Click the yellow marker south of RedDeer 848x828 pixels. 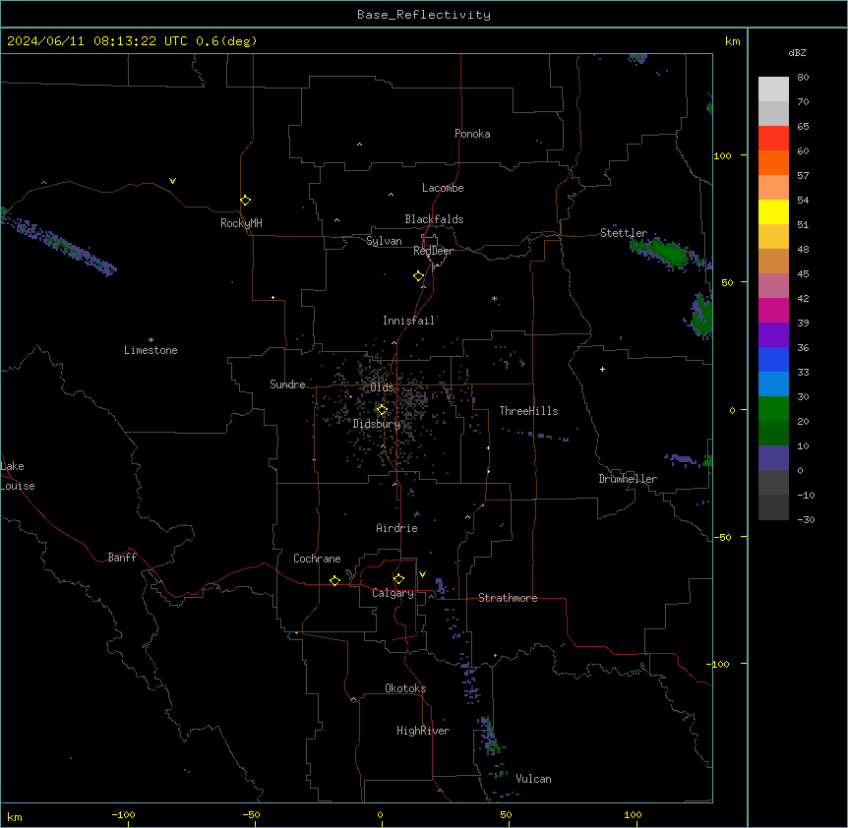coord(419,276)
